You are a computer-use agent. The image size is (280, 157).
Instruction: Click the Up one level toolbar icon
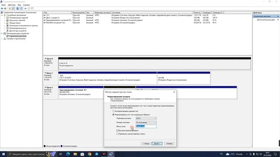[10, 9]
